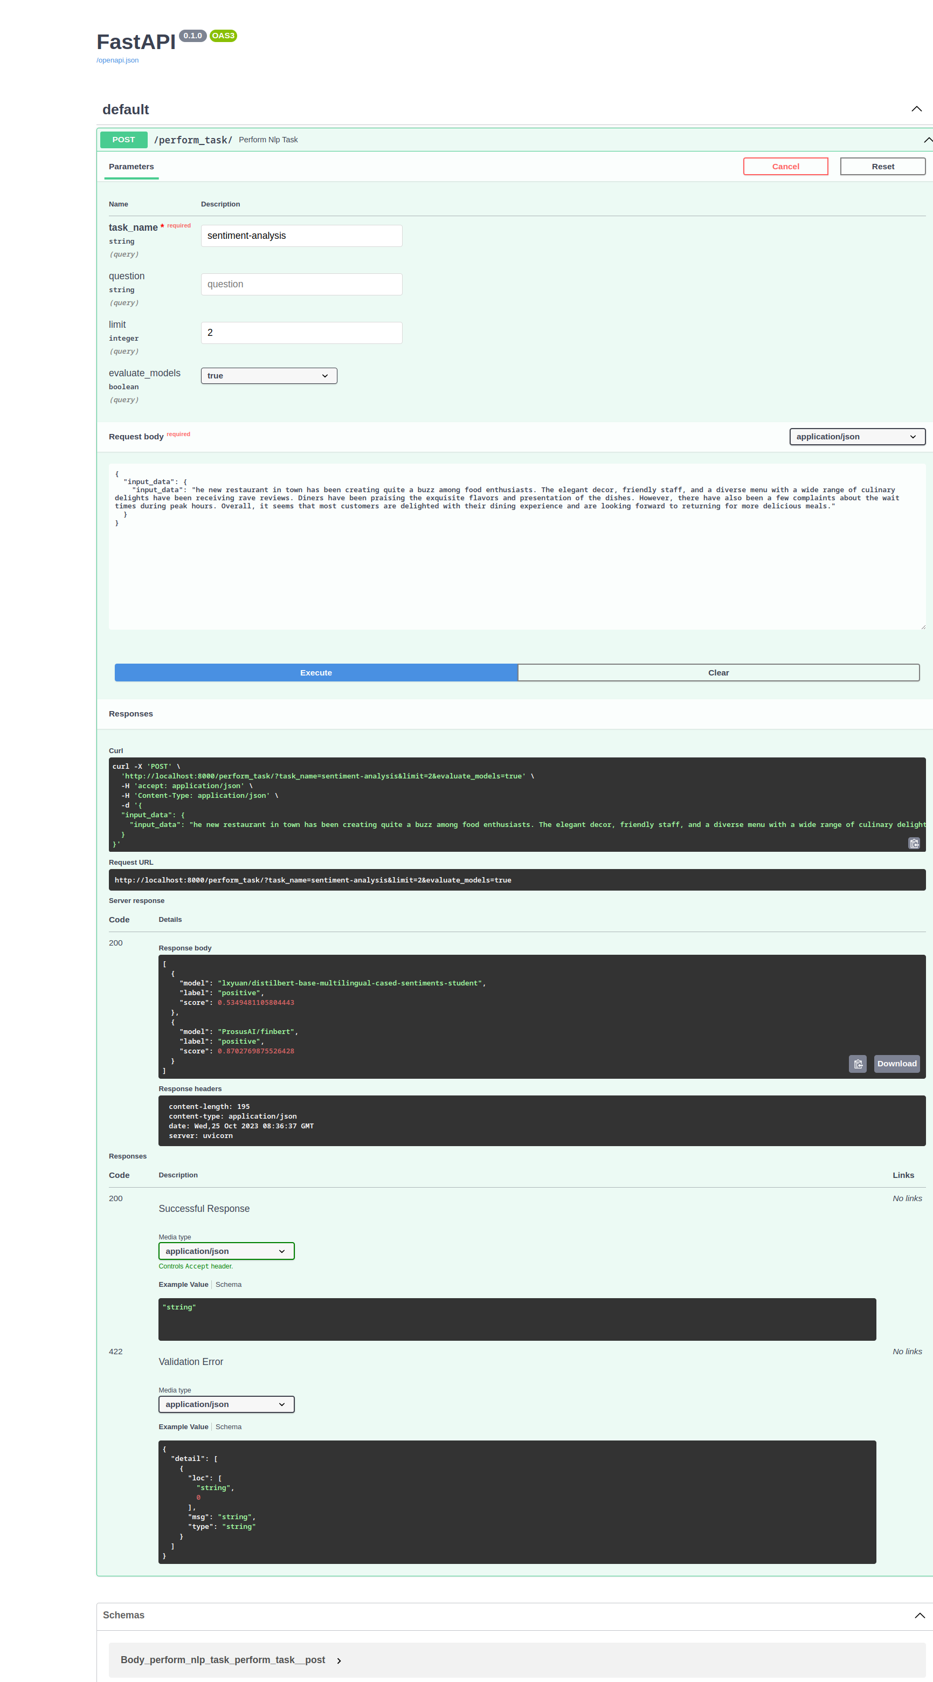Click the Controls Accept header note
The image size is (933, 1682).
pyautogui.click(x=196, y=1266)
